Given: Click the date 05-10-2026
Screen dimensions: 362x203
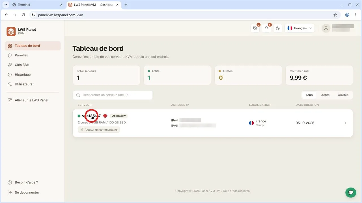Looking at the screenshot, I should (305, 123).
